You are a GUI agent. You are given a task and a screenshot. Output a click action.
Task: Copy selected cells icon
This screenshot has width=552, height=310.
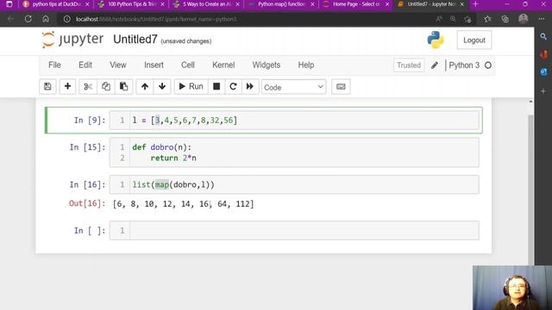click(x=106, y=86)
